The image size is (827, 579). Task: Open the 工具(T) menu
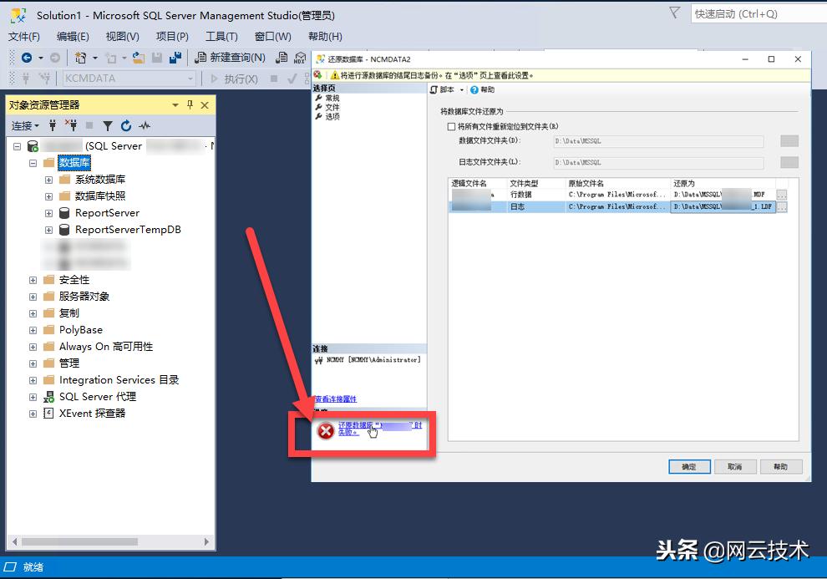pyautogui.click(x=220, y=37)
